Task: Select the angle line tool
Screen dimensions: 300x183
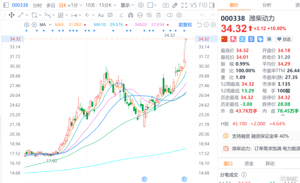Action: coord(121,15)
